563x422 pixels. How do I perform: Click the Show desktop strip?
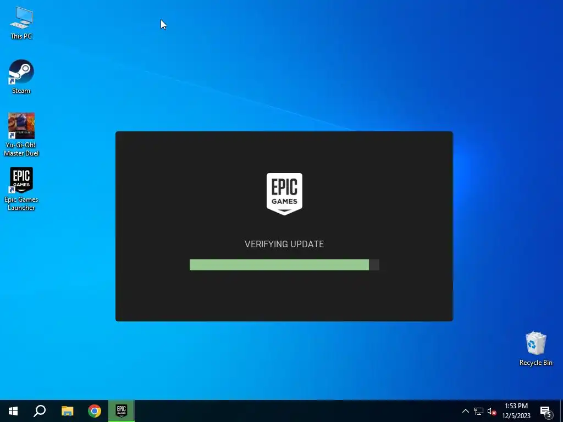561,411
